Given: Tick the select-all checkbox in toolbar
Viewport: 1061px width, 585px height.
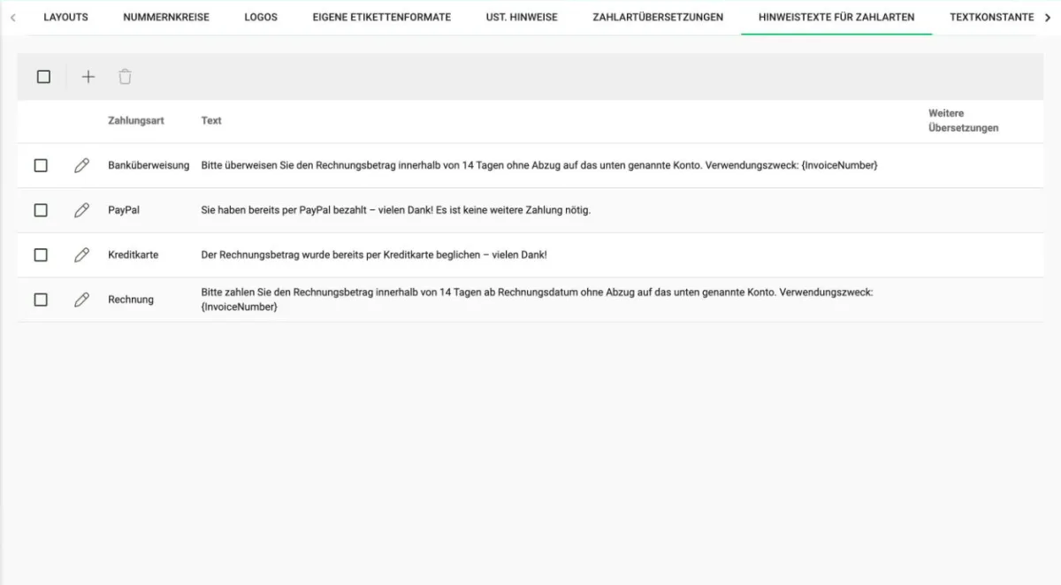Looking at the screenshot, I should pos(43,77).
